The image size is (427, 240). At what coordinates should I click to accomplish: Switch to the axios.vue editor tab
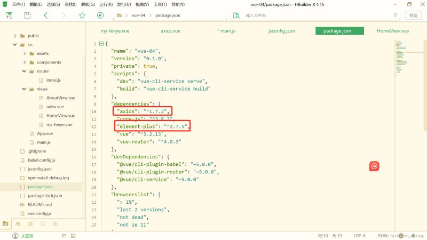[x=170, y=31]
